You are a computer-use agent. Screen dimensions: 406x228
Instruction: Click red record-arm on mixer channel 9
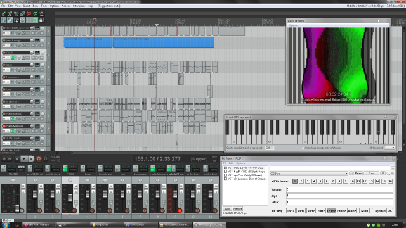click(x=180, y=211)
